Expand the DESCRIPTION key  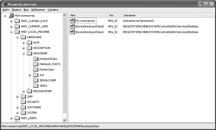coord(23,48)
